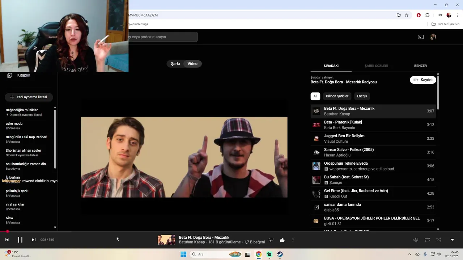Open the BENZER tab

click(420, 66)
